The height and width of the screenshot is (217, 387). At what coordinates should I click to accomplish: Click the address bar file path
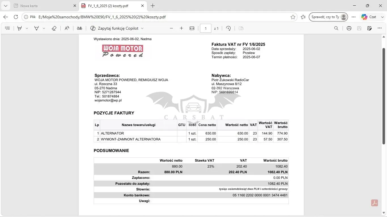click(102, 17)
